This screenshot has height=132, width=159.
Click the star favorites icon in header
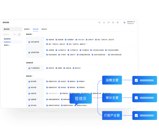(x=104, y=22)
